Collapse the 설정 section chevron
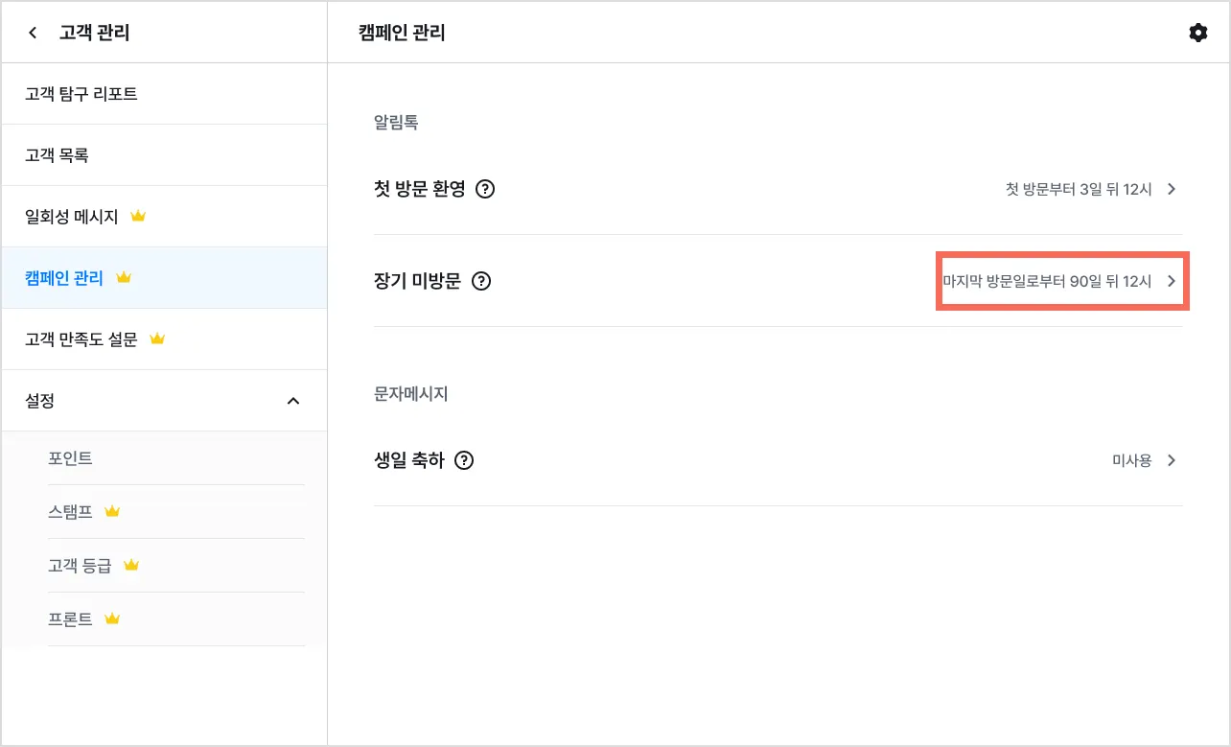Viewport: 1231px width, 747px height. click(293, 401)
